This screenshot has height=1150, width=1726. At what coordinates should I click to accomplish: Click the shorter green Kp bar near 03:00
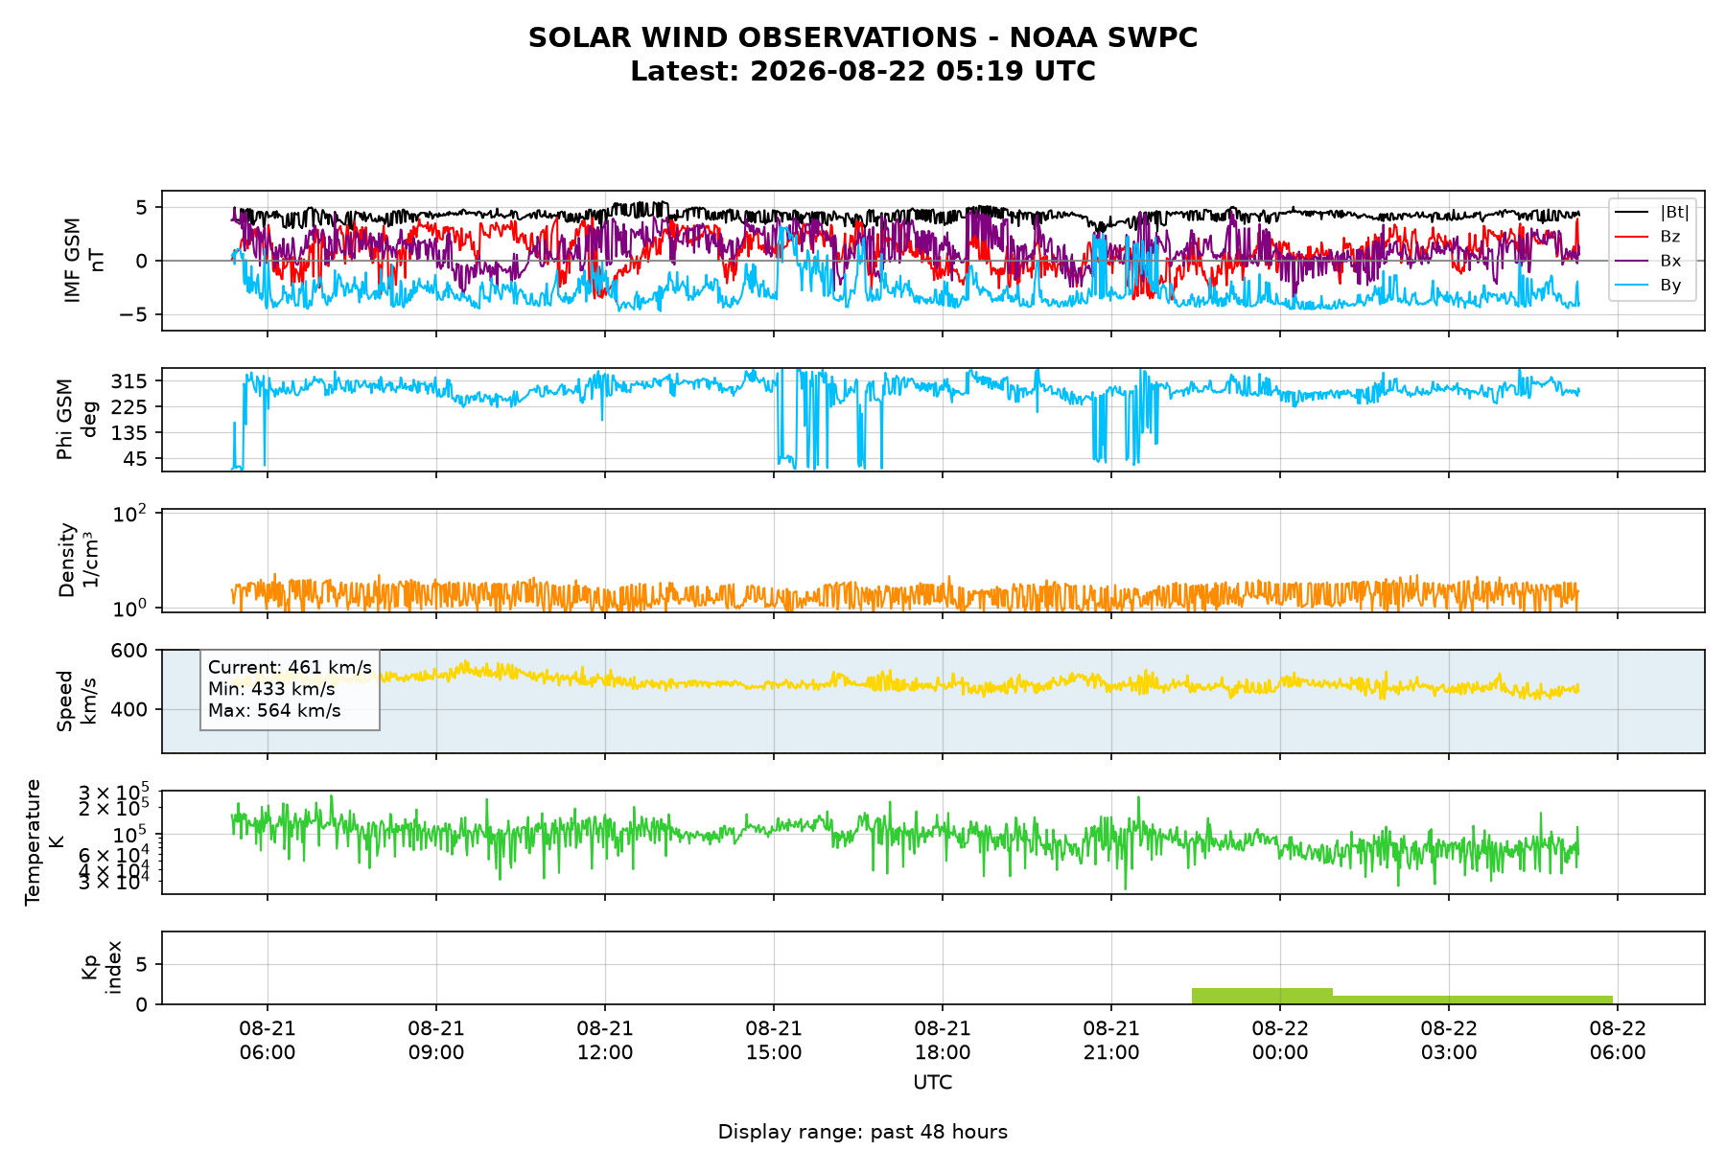tap(1473, 1000)
